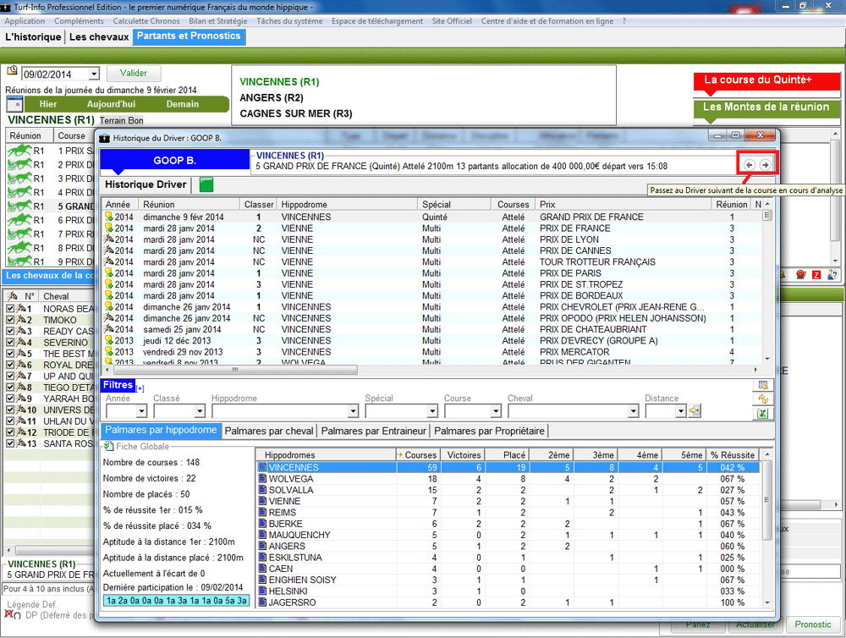Click the icon right of the Distance filter

(x=695, y=411)
